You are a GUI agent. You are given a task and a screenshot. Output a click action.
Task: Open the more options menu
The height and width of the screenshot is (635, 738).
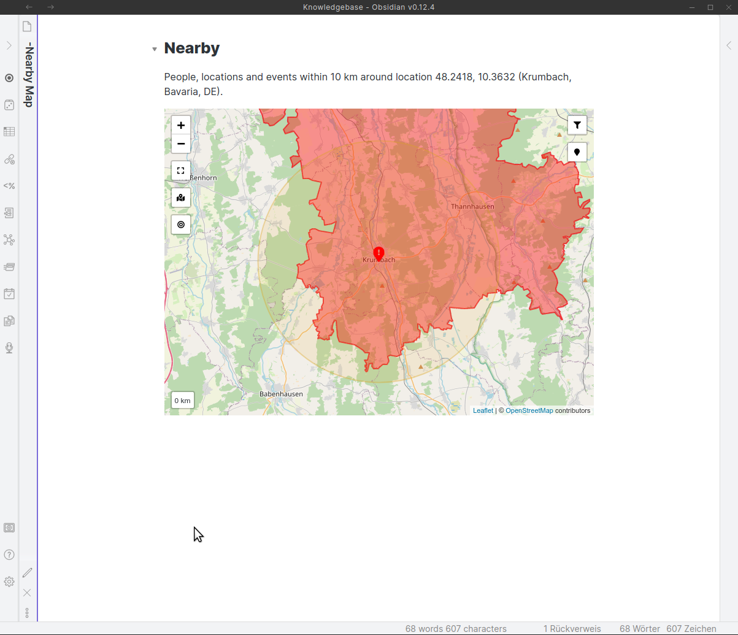[27, 612]
